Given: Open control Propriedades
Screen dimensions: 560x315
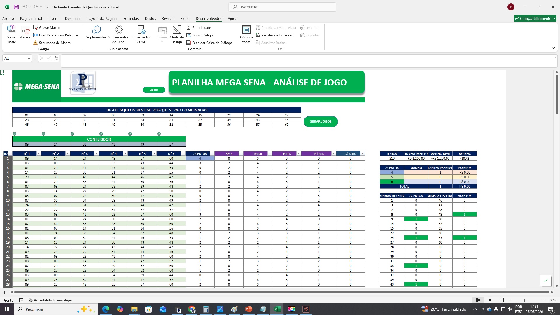Looking at the screenshot, I should [x=199, y=27].
